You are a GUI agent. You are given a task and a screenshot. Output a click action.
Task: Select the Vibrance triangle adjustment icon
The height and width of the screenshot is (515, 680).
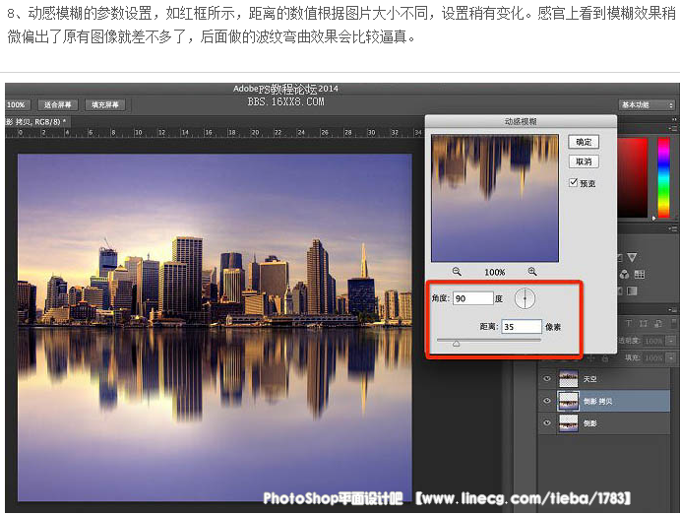[632, 258]
